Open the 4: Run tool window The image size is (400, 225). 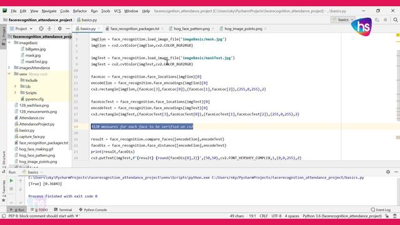(17, 210)
